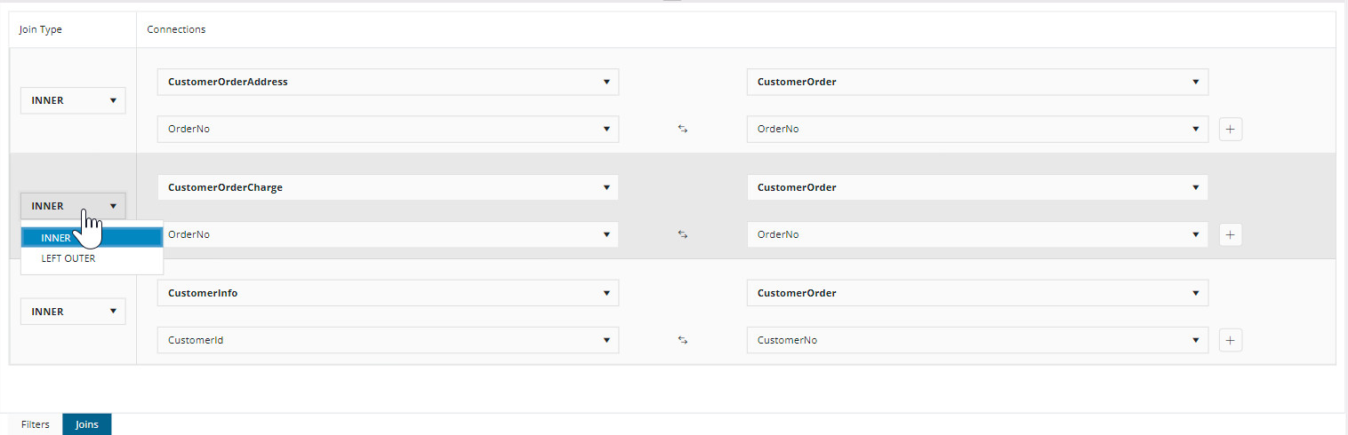Image resolution: width=1348 pixels, height=435 pixels.
Task: Open right OrderNo dropdown in CustomerOrderCharge row
Action: pyautogui.click(x=977, y=235)
